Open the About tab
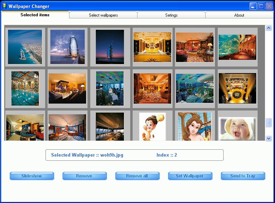This screenshot has height=203, width=275. tap(239, 15)
